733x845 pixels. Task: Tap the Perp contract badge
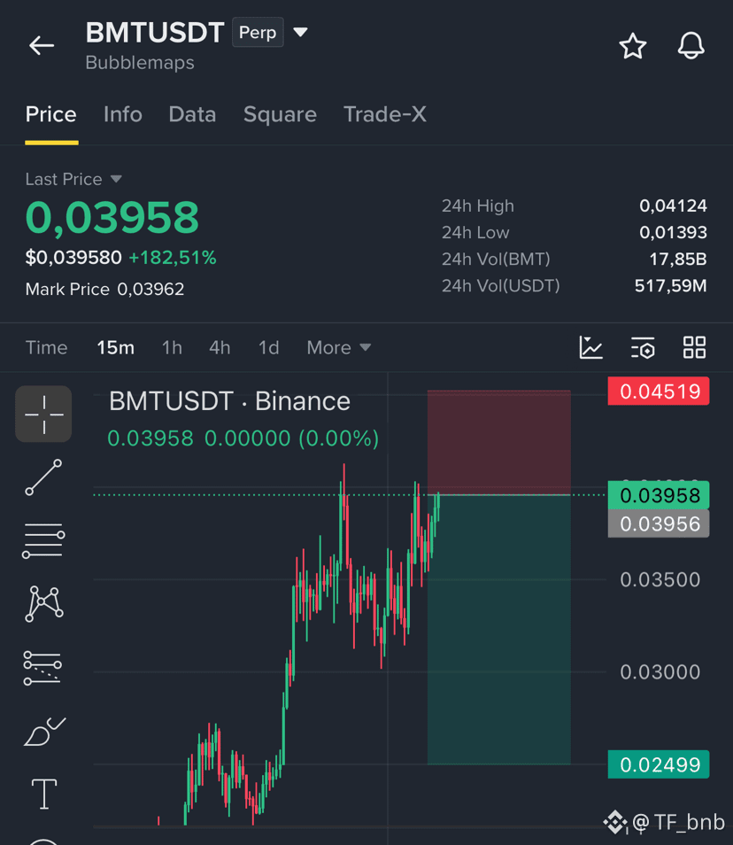258,33
